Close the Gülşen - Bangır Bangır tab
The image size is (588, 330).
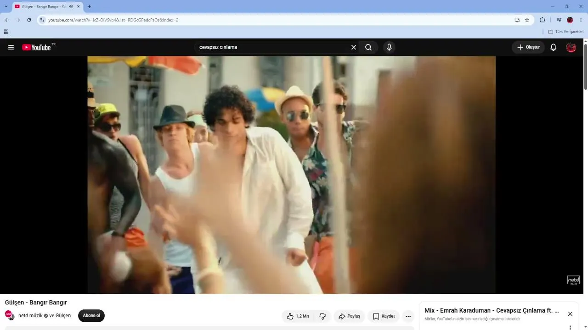click(79, 6)
